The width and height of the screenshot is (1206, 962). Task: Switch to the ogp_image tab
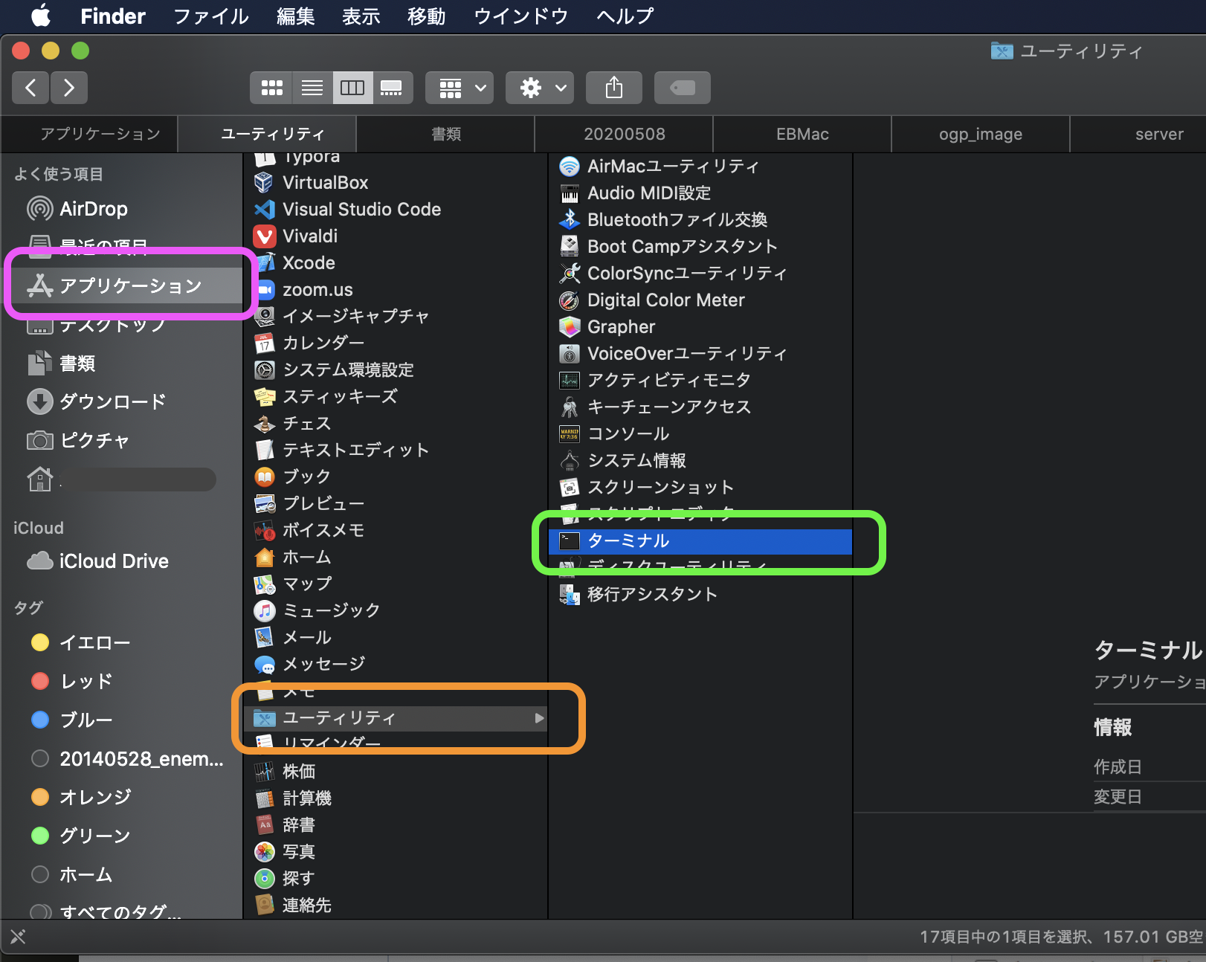coord(980,134)
